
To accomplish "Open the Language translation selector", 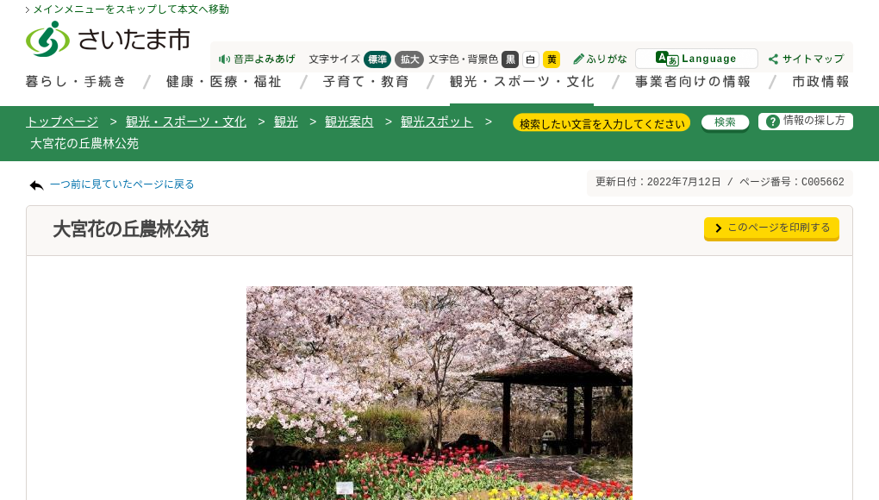I will pos(696,58).
